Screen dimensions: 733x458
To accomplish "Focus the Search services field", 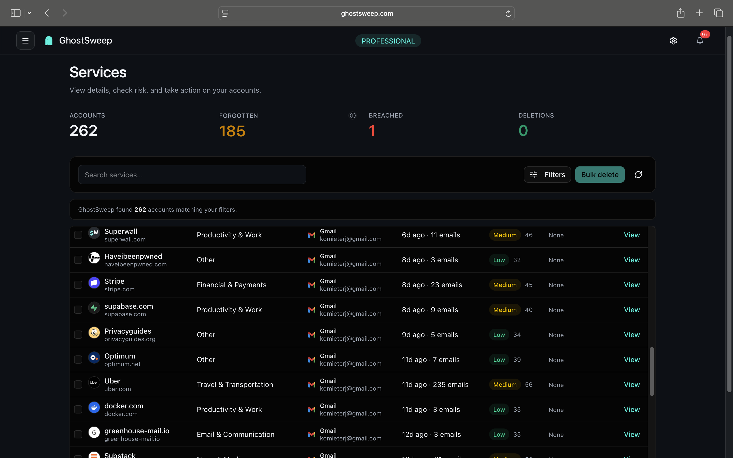I will point(192,175).
